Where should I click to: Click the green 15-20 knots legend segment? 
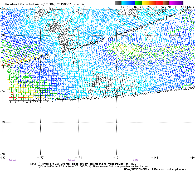tap(139, 3)
